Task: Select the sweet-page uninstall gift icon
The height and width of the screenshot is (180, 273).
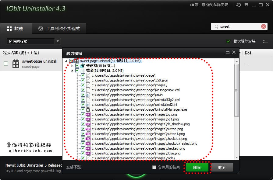Action: point(16,64)
